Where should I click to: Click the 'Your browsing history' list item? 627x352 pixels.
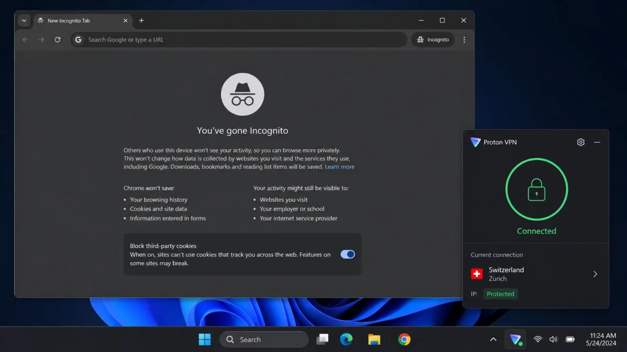tap(158, 200)
